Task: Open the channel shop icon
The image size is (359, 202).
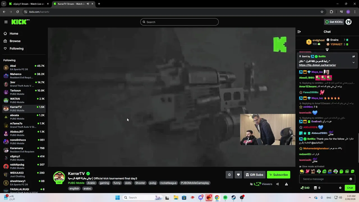Action: tap(315, 188)
